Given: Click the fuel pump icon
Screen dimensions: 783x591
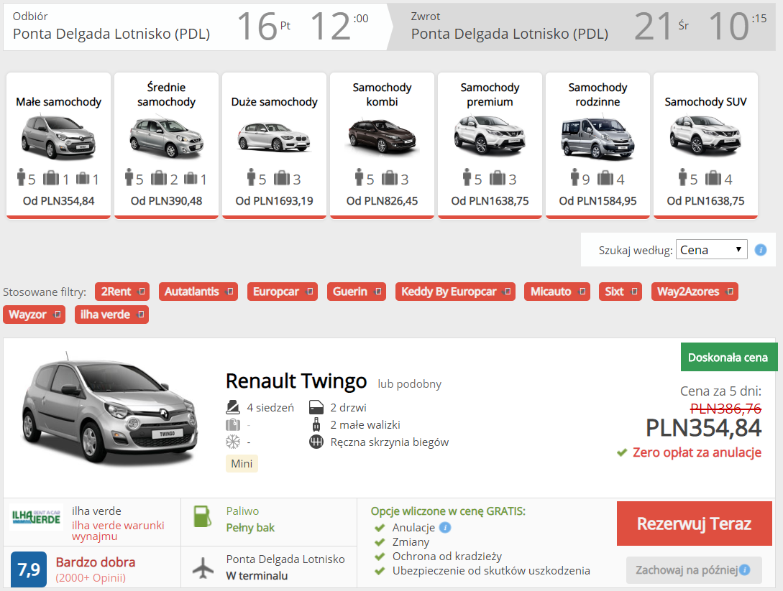Looking at the screenshot, I should click(x=202, y=517).
